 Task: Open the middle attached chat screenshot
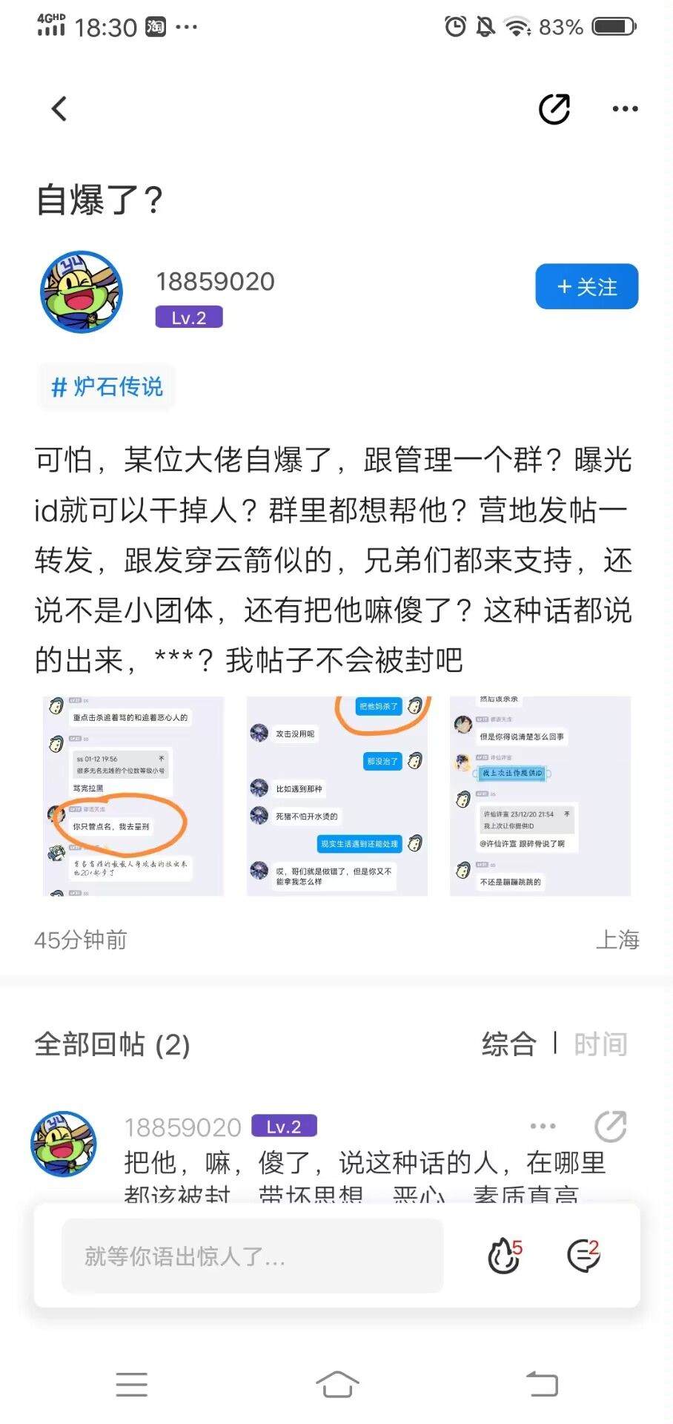337,796
